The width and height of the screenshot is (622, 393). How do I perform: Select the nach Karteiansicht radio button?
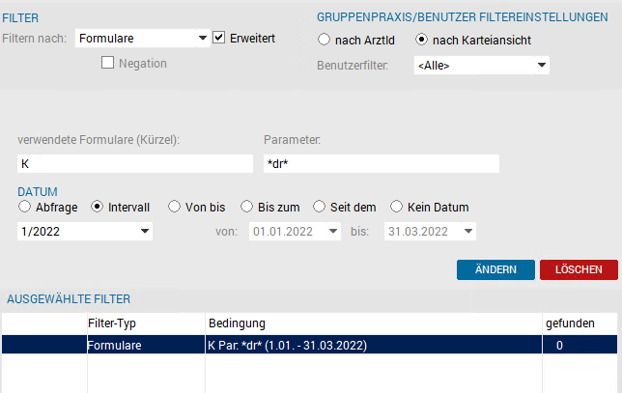421,40
